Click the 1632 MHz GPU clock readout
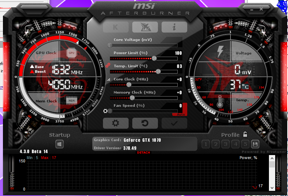 [x=67, y=70]
